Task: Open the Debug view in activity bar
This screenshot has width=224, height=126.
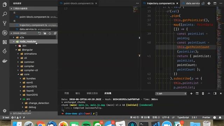Action: (x=5, y=33)
